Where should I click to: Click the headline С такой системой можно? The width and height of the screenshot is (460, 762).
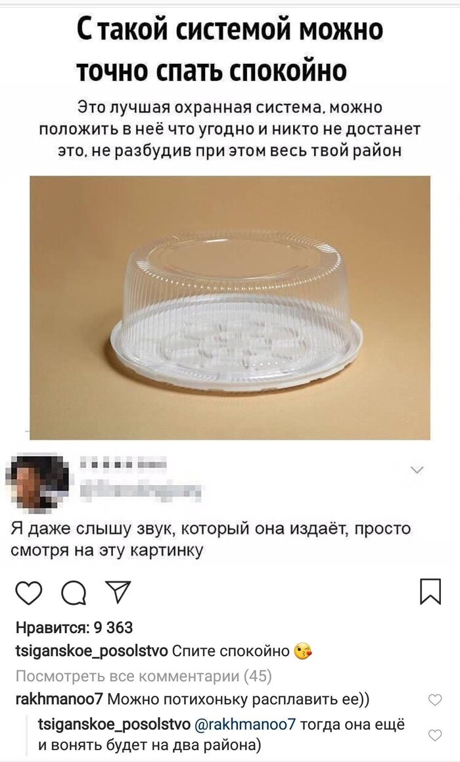(x=230, y=30)
